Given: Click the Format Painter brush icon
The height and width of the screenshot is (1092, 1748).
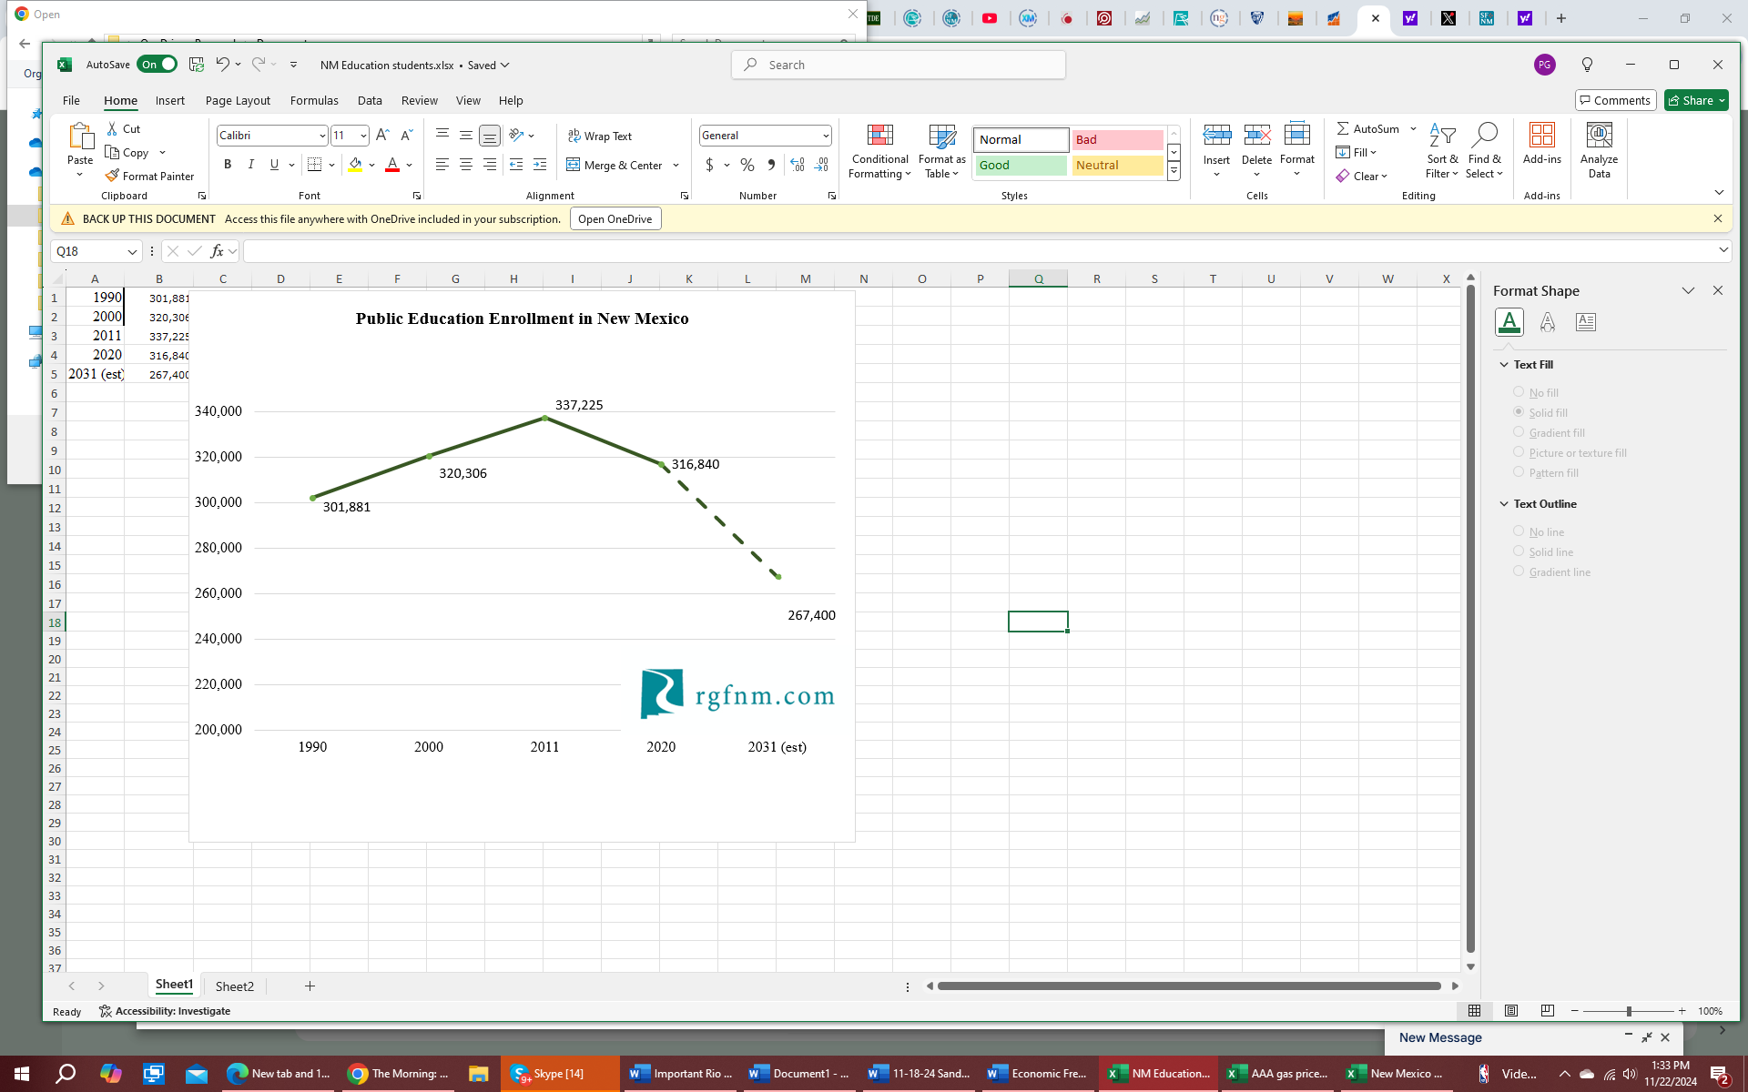Looking at the screenshot, I should click(113, 176).
